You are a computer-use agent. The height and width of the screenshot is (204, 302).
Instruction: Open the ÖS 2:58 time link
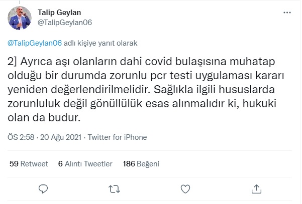tap(18, 137)
